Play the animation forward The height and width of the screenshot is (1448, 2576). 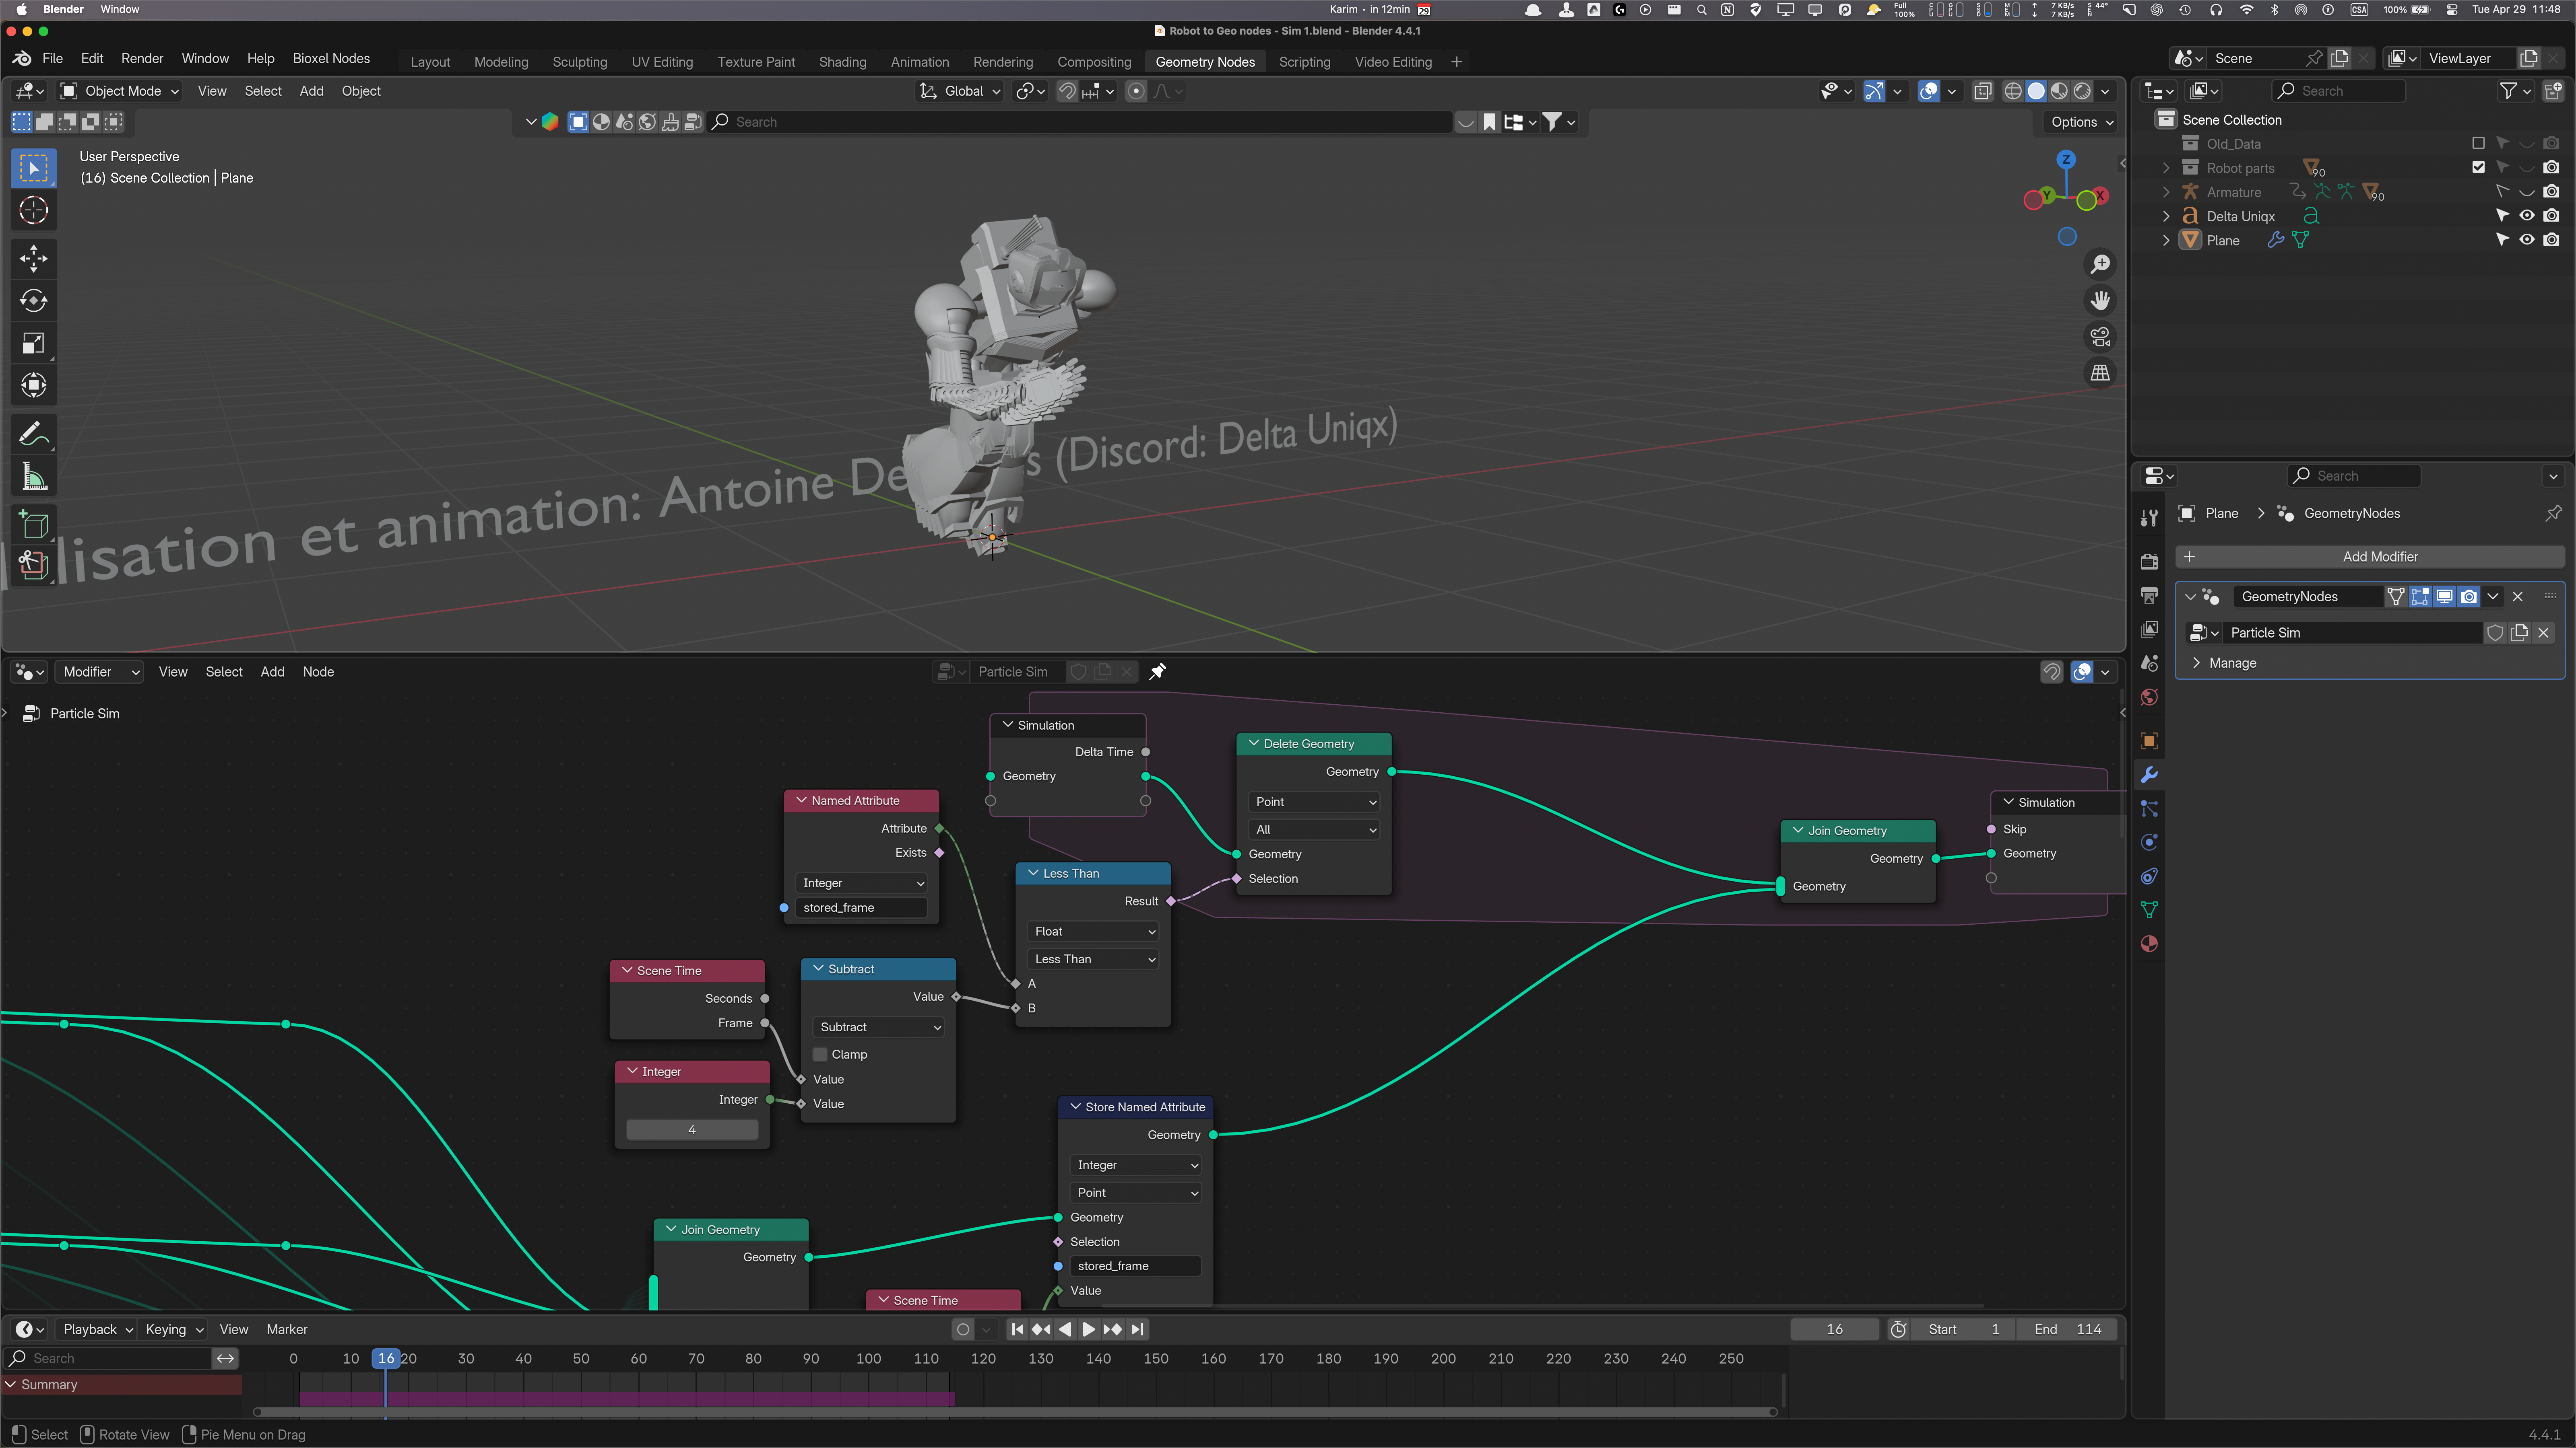[1089, 1329]
